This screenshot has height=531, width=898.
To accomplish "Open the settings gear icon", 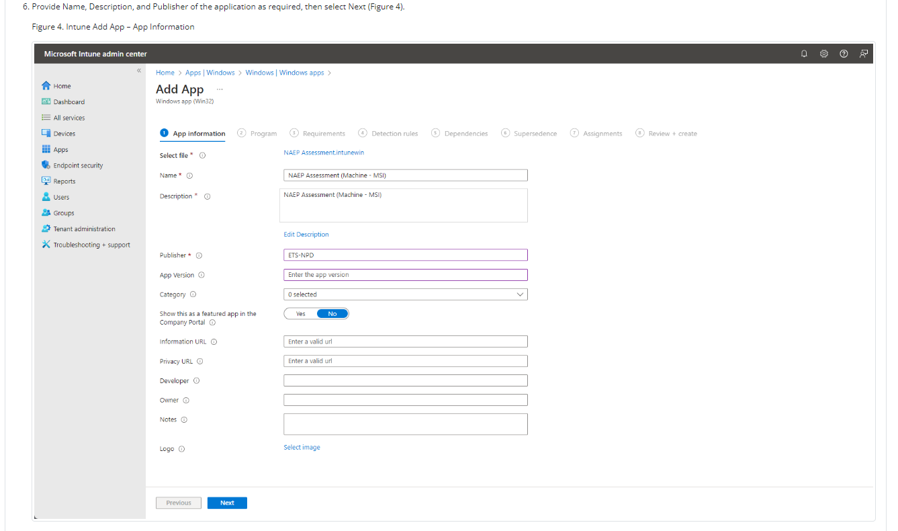I will 824,54.
